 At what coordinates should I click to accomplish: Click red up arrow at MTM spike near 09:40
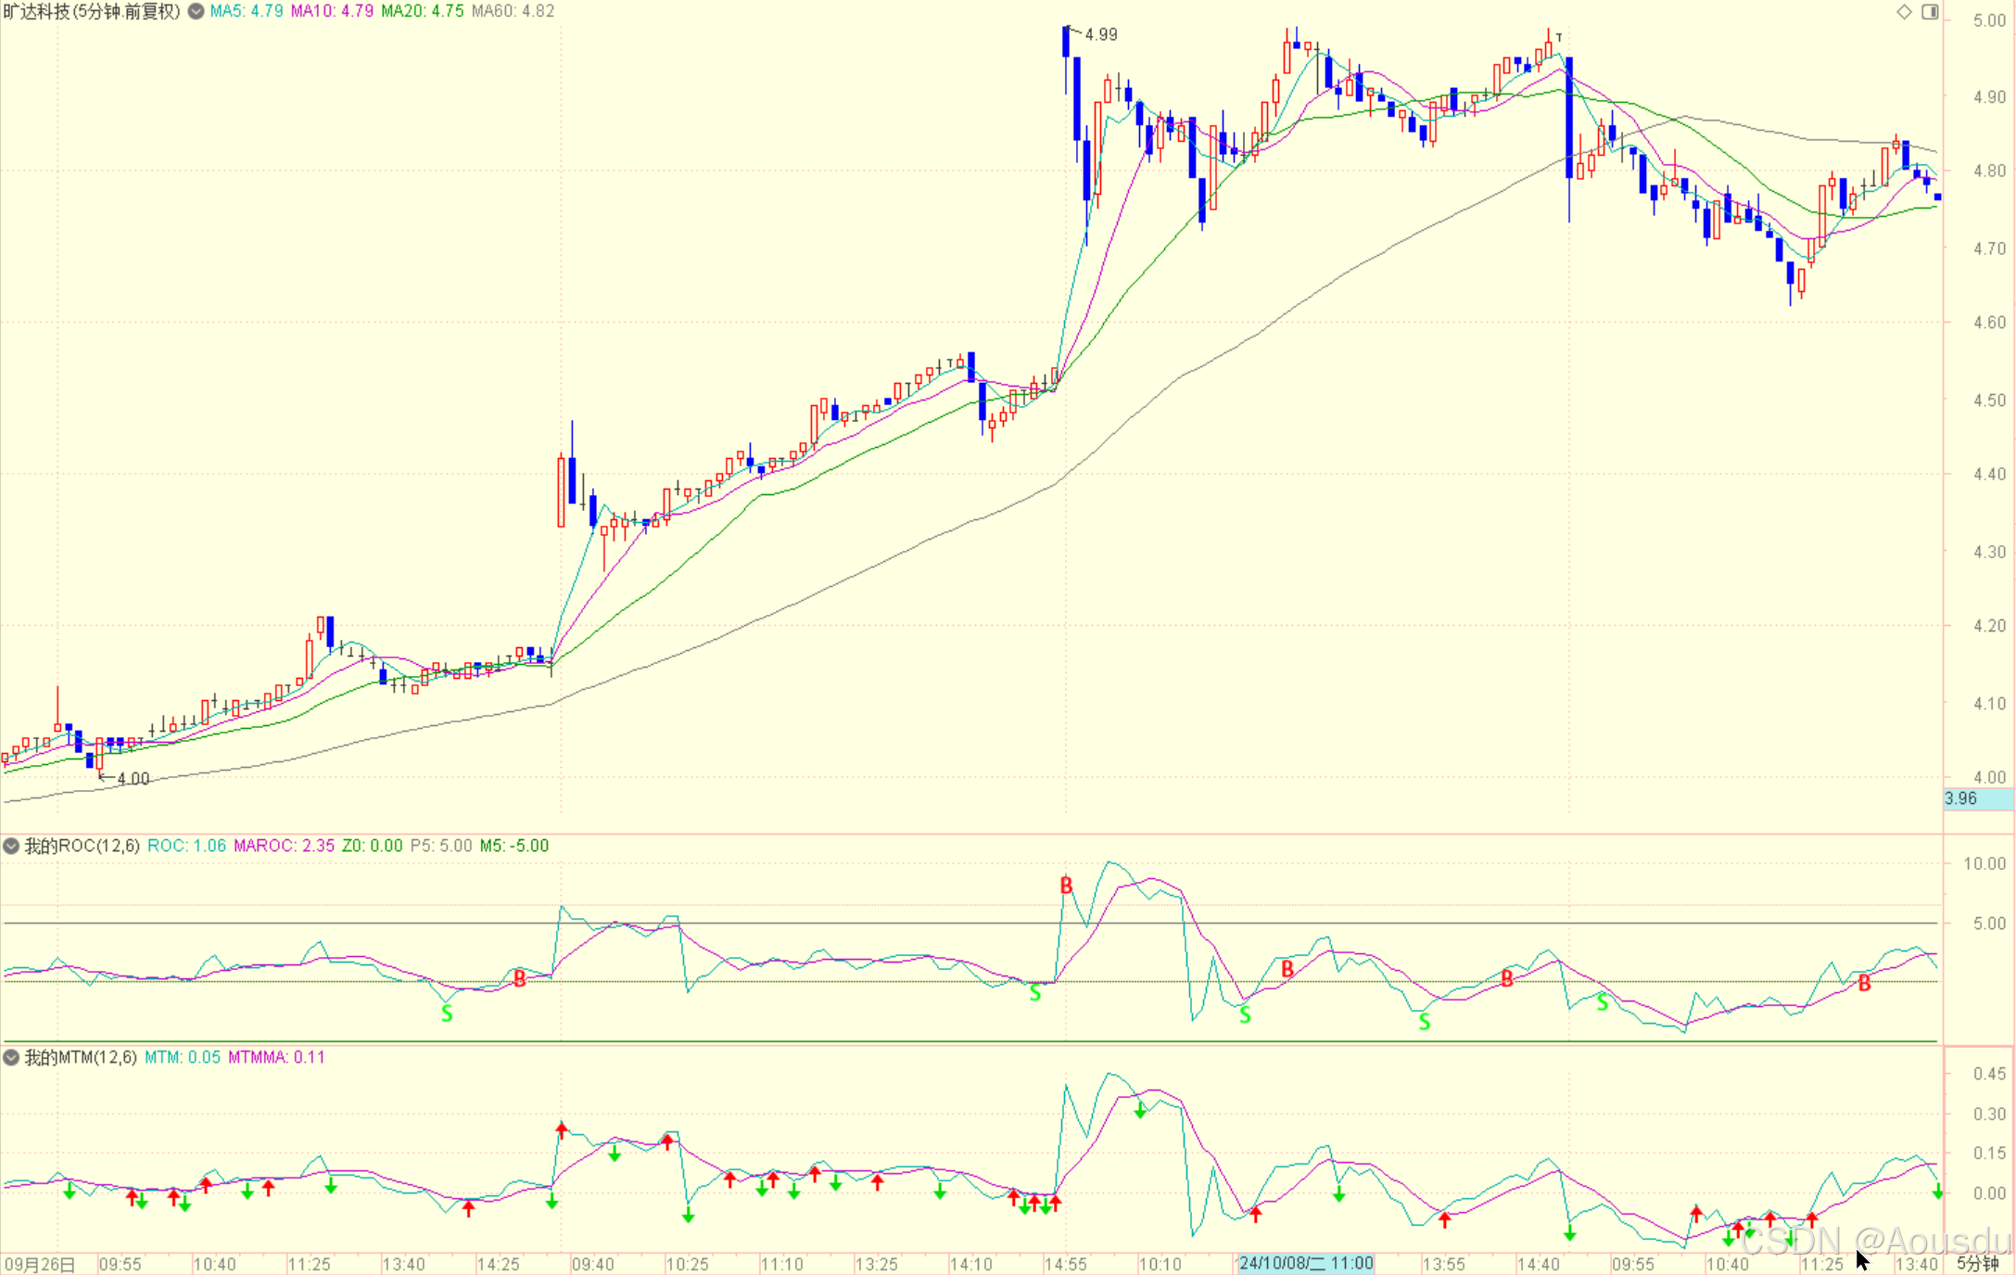(x=562, y=1129)
